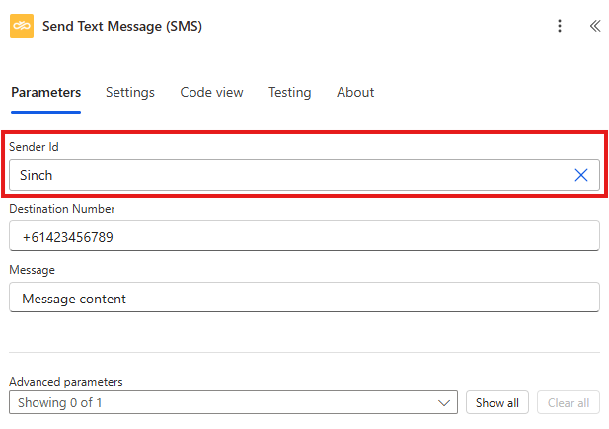
Task: Click the yellow Sinch connector icon
Action: 22,26
